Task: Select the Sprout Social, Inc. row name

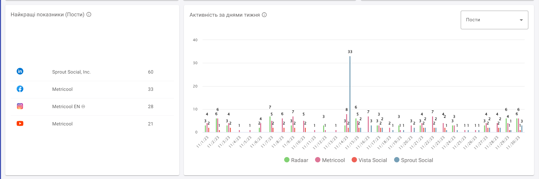Action: pyautogui.click(x=71, y=72)
